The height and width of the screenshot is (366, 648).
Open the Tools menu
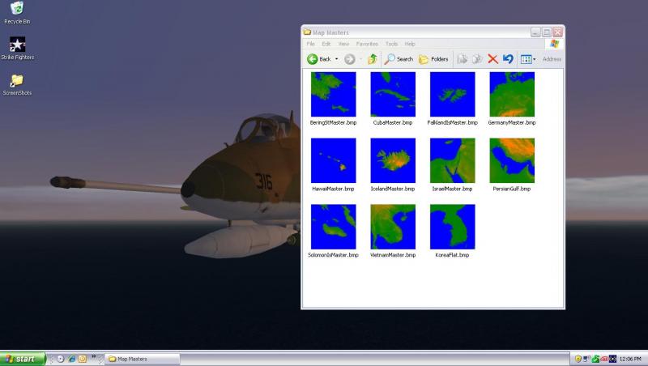391,44
